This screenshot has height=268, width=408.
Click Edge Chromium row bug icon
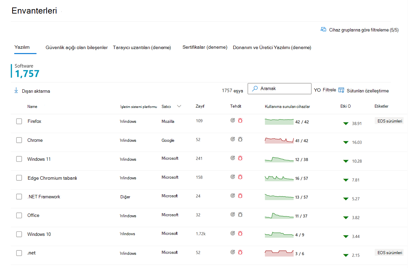point(240,177)
